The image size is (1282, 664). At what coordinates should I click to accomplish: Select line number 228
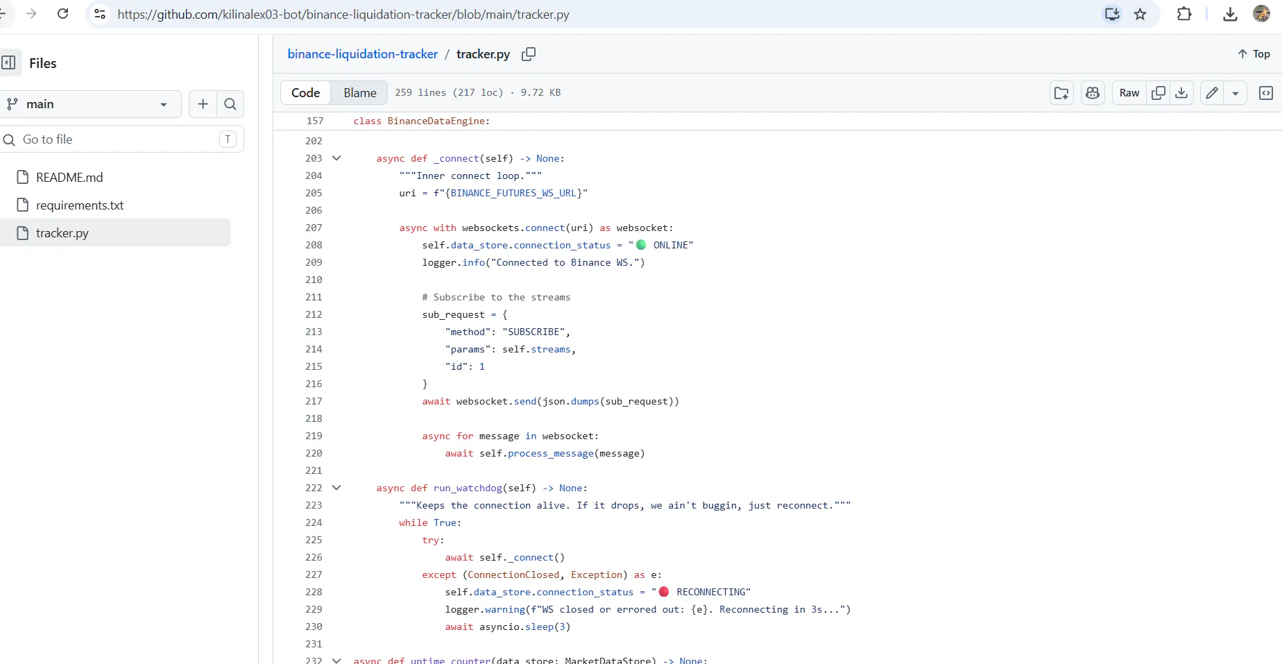click(x=314, y=592)
